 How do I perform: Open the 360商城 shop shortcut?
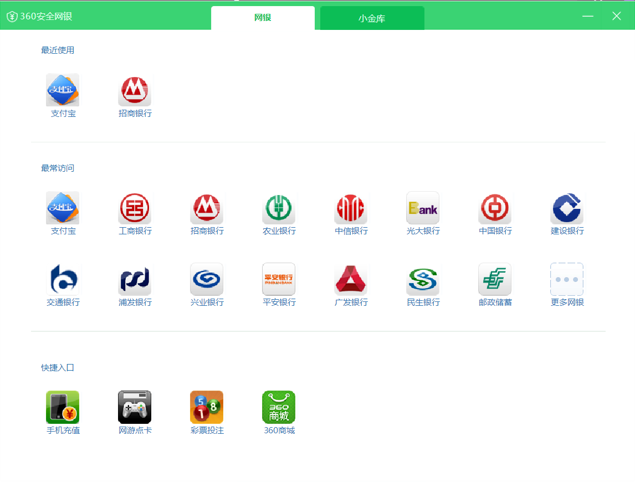(279, 407)
